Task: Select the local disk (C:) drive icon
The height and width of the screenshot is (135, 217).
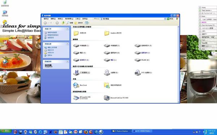Action: [x=76, y=46]
